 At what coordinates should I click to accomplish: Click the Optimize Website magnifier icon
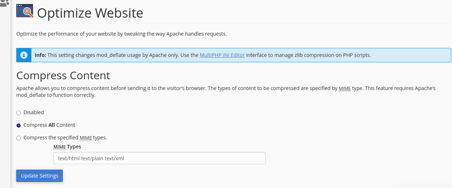(25, 11)
